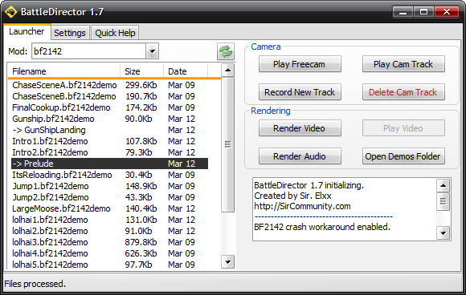Click the Render Video button
The width and height of the screenshot is (466, 295).
tap(300, 128)
